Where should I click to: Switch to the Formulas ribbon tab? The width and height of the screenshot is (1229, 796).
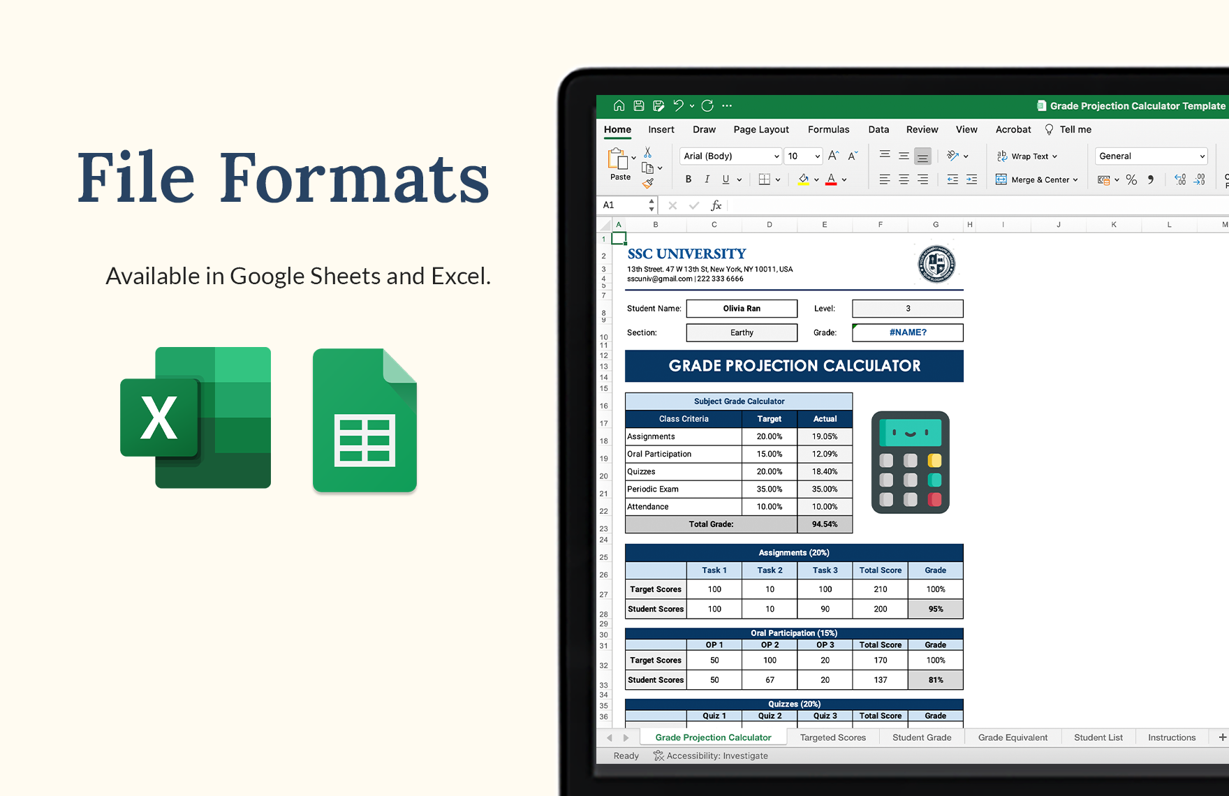point(828,129)
